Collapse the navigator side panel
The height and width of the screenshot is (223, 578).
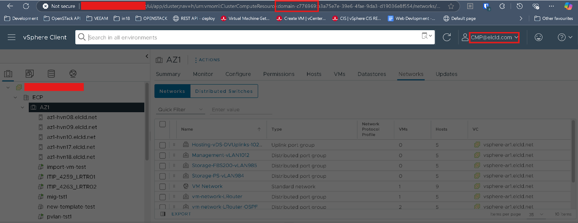pos(147,56)
